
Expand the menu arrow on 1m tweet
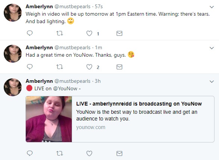coord(212,48)
